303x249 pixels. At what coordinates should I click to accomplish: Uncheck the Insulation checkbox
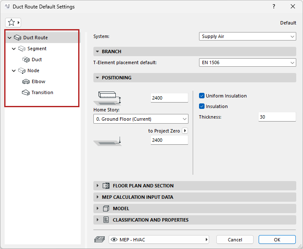click(x=202, y=106)
